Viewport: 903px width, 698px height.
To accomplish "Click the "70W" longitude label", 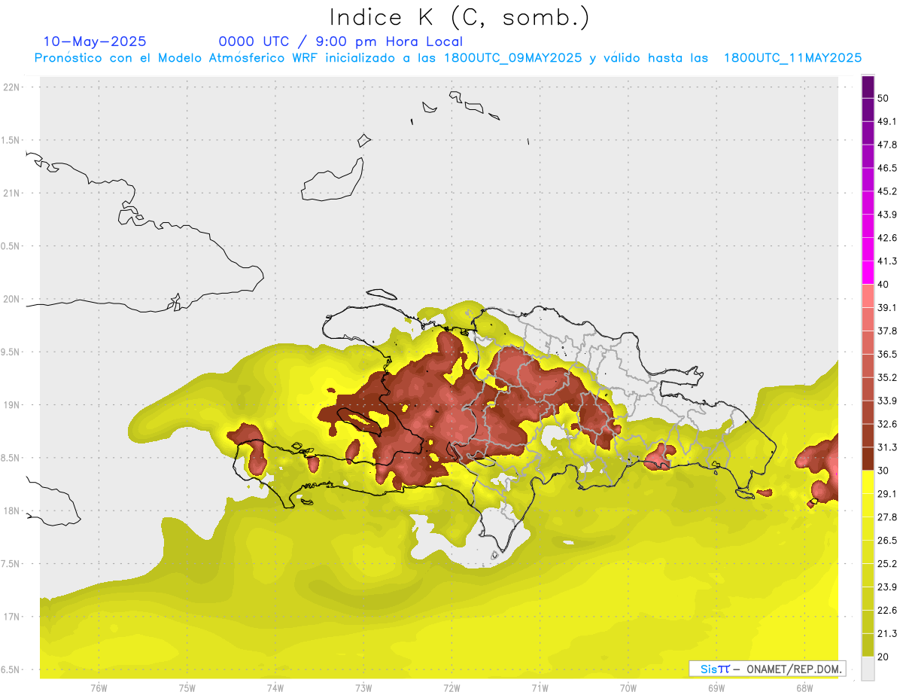I will coord(628,688).
